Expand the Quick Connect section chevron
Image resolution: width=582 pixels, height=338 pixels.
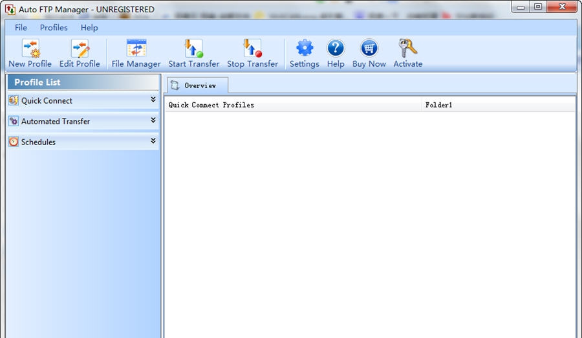click(x=153, y=99)
